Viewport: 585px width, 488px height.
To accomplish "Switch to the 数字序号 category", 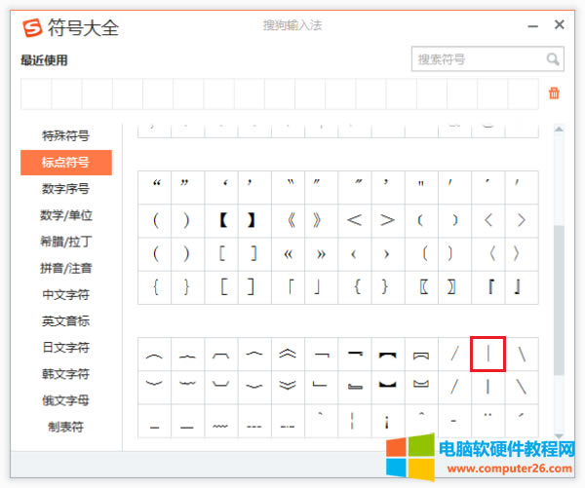I will pos(65,189).
